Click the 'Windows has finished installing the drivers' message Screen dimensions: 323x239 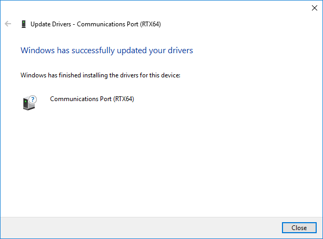[x=100, y=75]
